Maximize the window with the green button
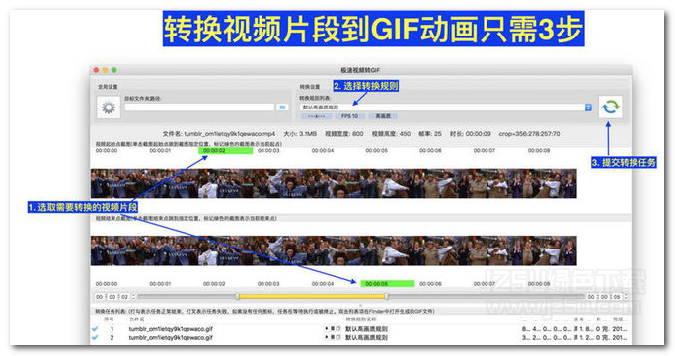675x356 pixels. 114,70
